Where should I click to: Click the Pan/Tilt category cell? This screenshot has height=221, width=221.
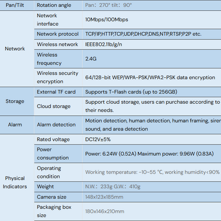pyautogui.click(x=15, y=5)
